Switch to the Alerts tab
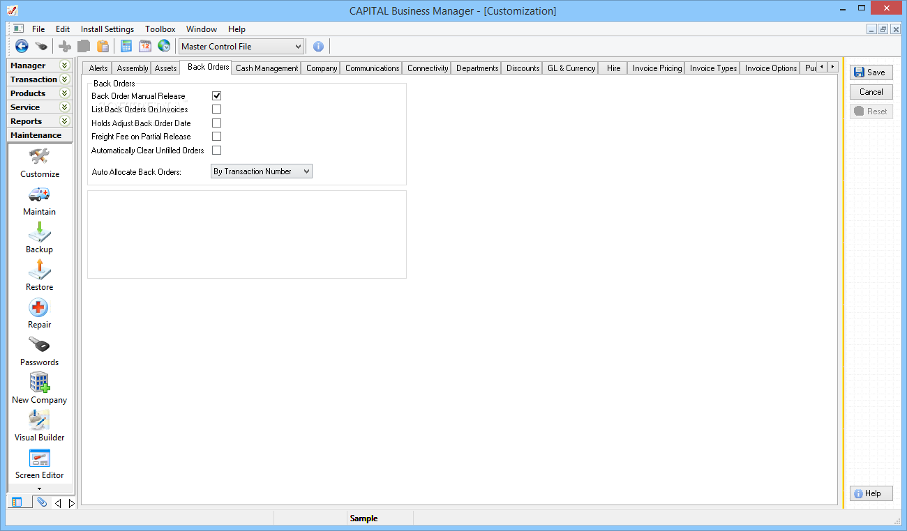 (x=98, y=68)
